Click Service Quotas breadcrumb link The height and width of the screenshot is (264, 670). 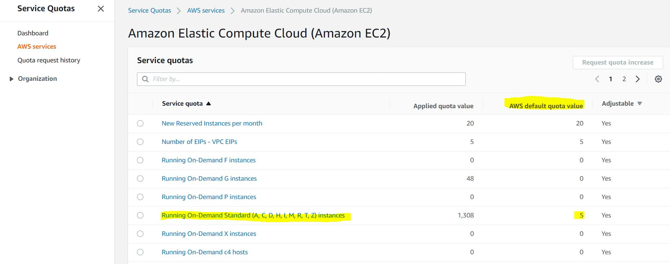click(x=149, y=11)
